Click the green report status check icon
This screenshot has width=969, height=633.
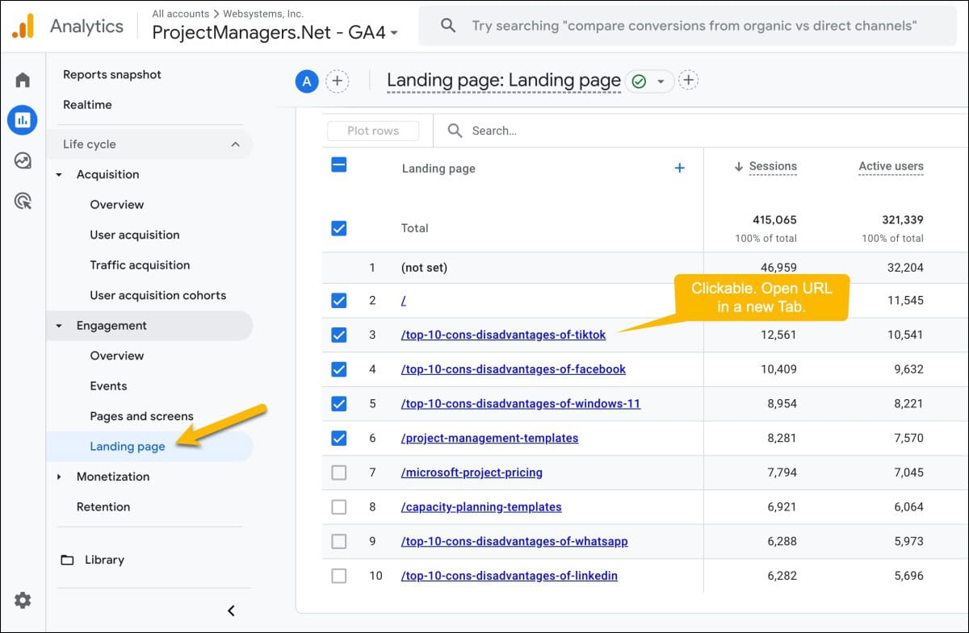pyautogui.click(x=639, y=81)
